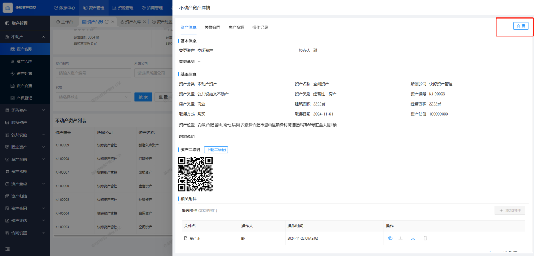
Task: Refresh the 资产台账 page tab
Action: [x=106, y=22]
